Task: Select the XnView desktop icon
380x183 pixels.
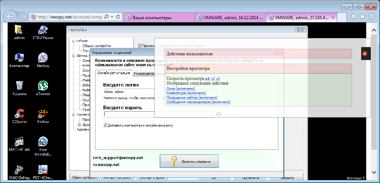Action: [43, 116]
